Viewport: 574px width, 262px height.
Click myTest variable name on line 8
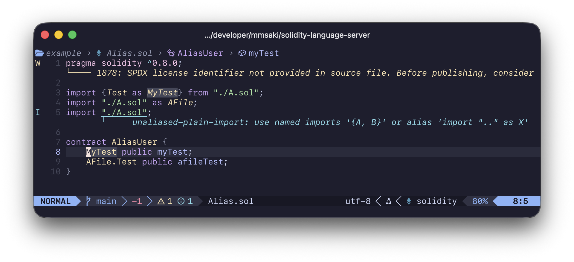pos(172,152)
